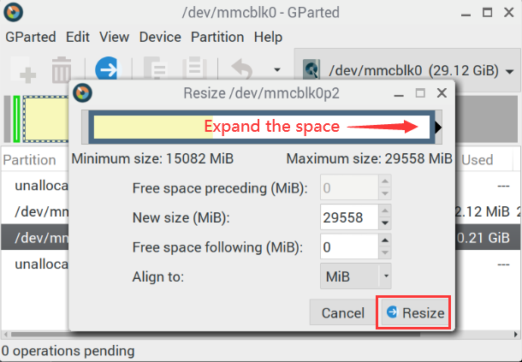This screenshot has height=362, width=522.
Task: Click the Apply All Operations arrow icon
Action: click(107, 68)
